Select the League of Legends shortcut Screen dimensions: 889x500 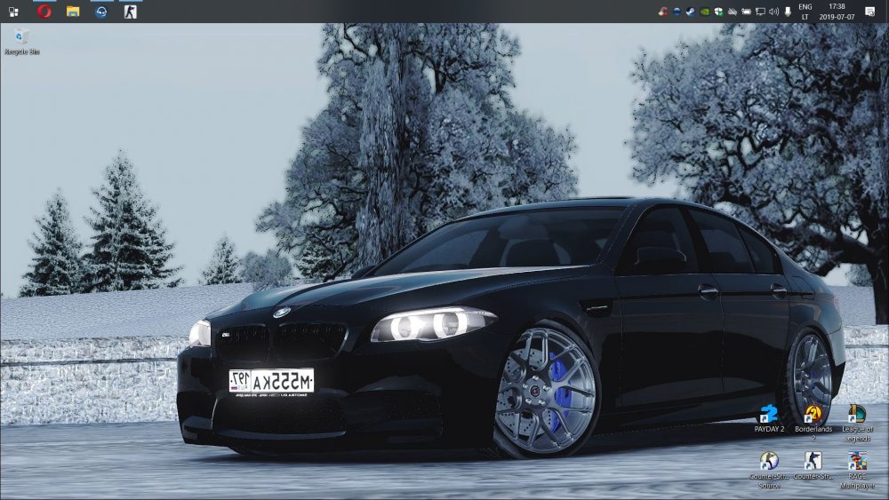(857, 419)
